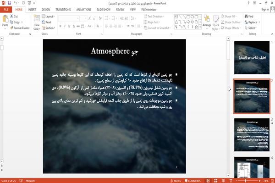
Task: Click Increase Font Size icon
Action: (x=90, y=18)
